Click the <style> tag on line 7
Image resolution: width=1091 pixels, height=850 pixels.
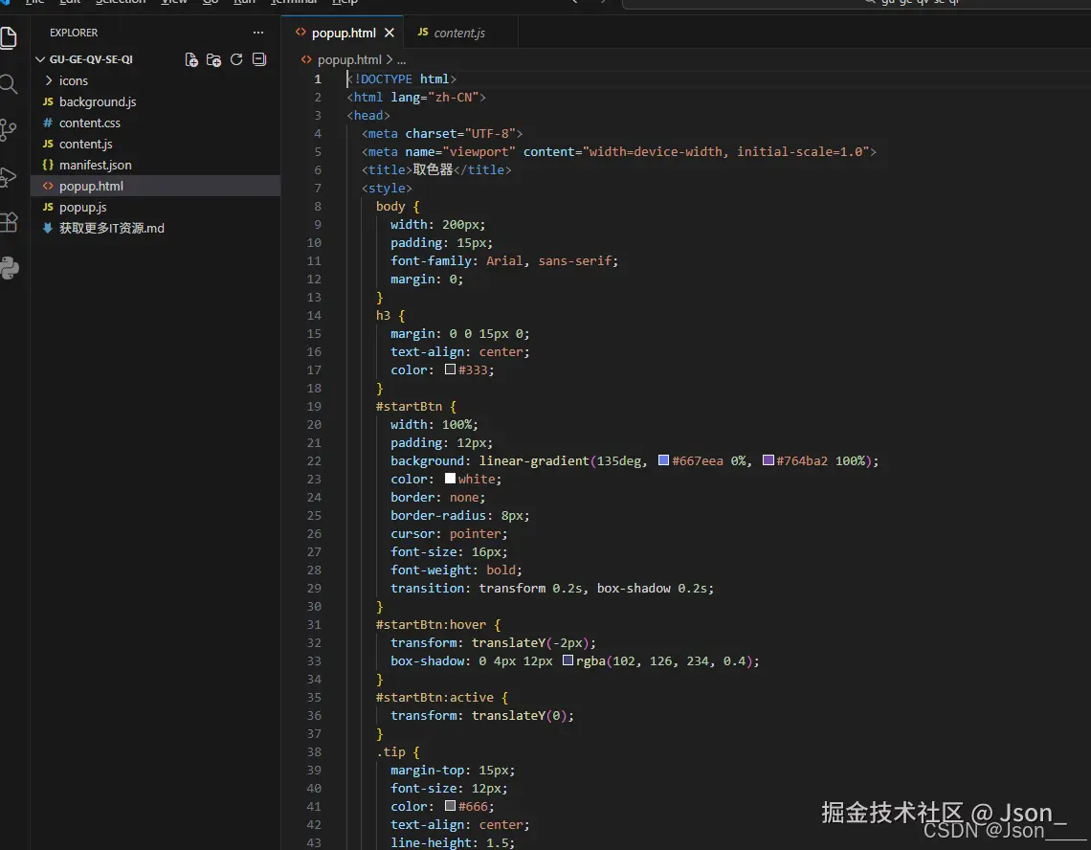coord(387,188)
